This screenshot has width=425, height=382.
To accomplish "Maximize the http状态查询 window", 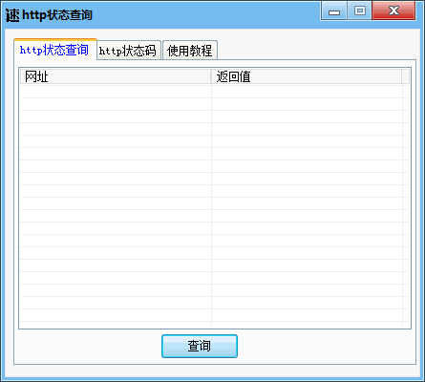I will click(x=360, y=11).
